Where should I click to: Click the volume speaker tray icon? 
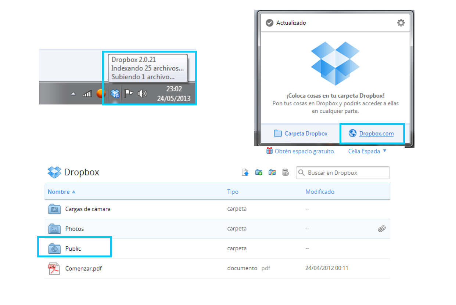[142, 94]
